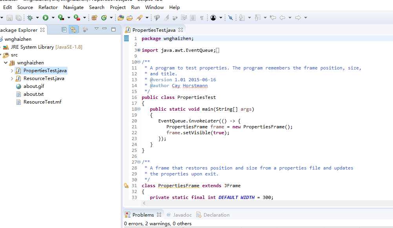Image resolution: width=393 pixels, height=228 pixels.
Task: Toggle Skip All Breakpoints icon
Action: point(230,18)
